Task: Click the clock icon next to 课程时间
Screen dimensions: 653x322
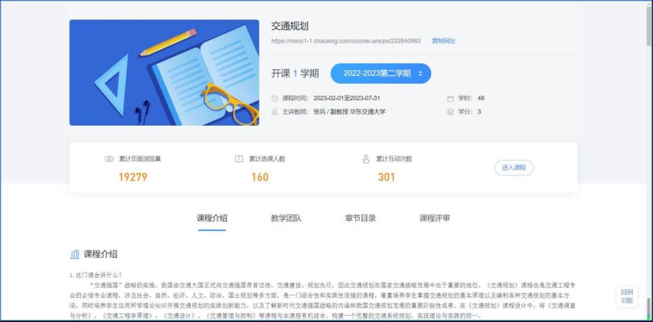Action: (275, 98)
